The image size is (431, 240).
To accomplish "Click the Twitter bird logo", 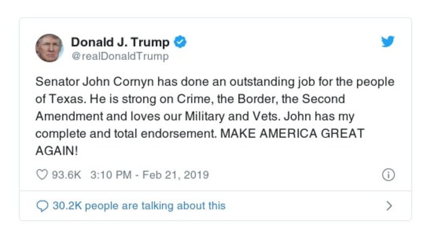I will point(388,42).
